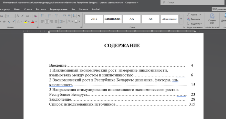This screenshot has width=226, height=119.
Task: Click the Найти search button
Action: point(192,15)
